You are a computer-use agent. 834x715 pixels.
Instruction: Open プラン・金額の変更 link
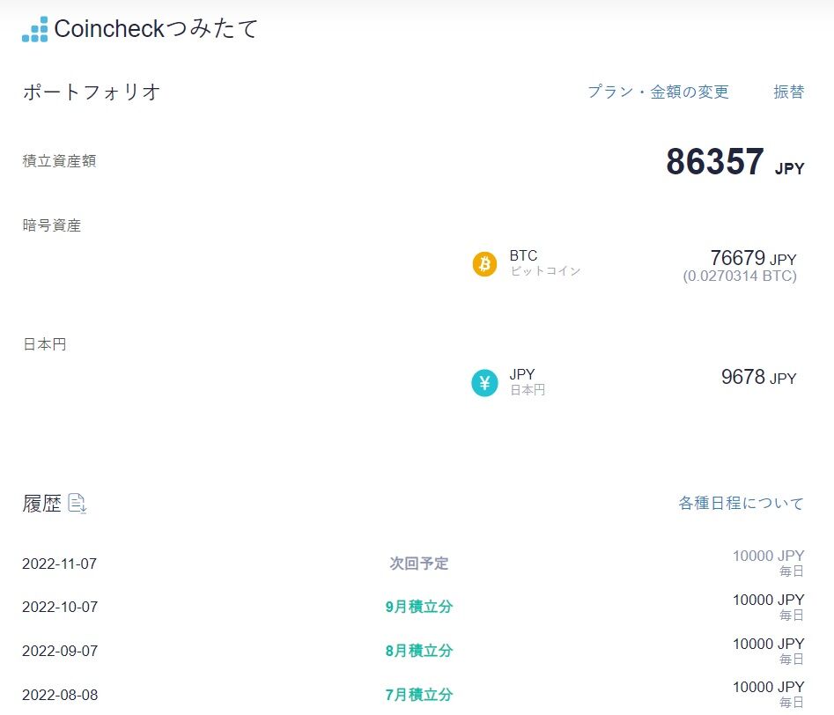658,92
